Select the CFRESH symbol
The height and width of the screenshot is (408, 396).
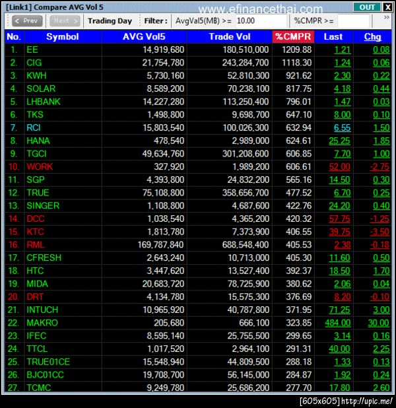(44, 258)
